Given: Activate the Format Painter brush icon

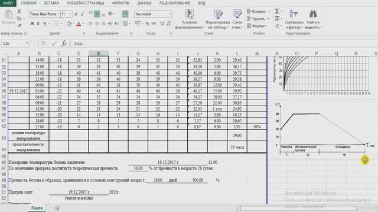Looking at the screenshot, I should pos(19,25).
